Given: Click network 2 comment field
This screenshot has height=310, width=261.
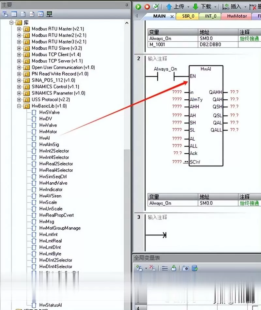Looking at the screenshot, I should [x=158, y=59].
